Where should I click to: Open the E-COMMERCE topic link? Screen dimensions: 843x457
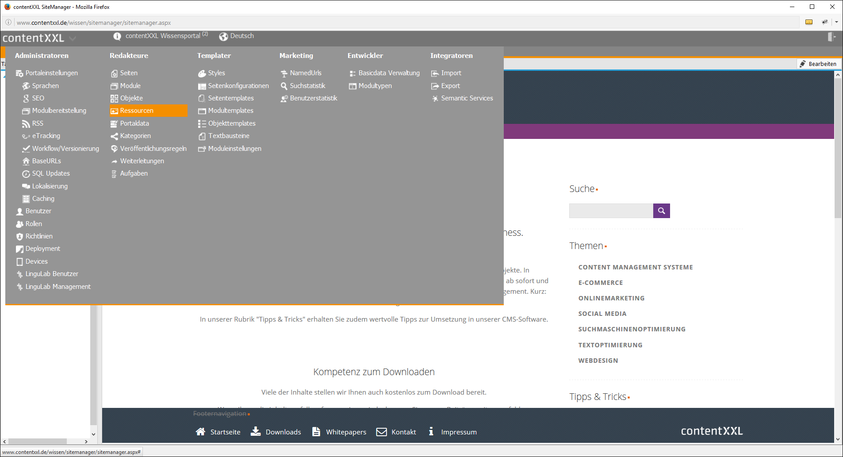tap(601, 283)
